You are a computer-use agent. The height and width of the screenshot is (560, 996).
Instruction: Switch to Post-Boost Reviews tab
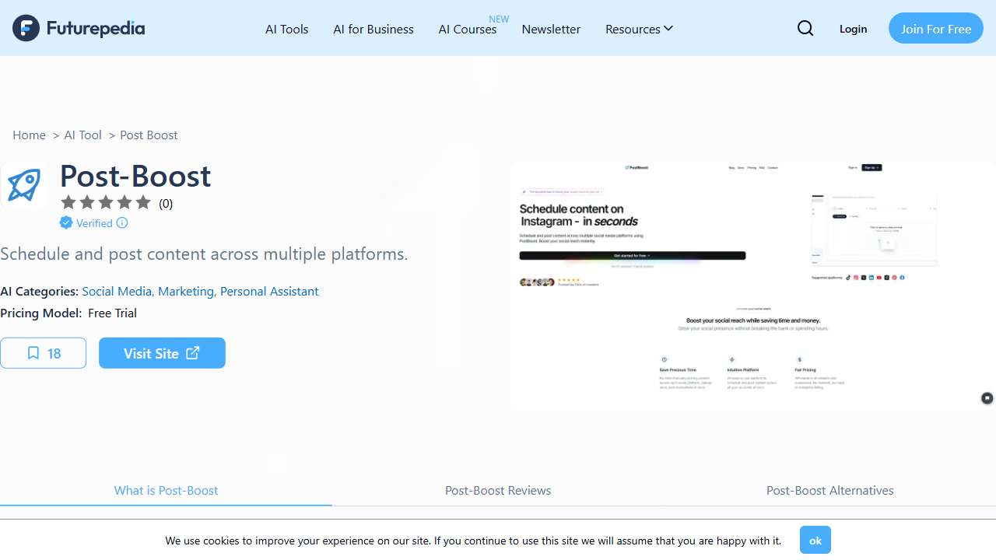coord(498,490)
